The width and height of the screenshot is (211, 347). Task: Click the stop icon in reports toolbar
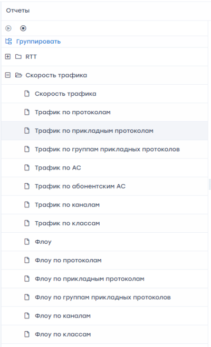click(23, 28)
